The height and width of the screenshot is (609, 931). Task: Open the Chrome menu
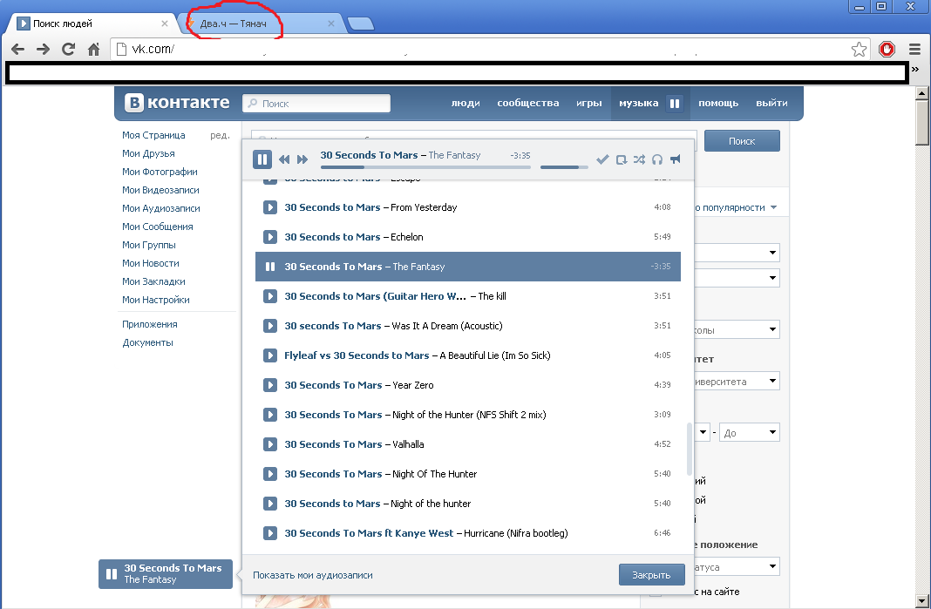(x=915, y=50)
